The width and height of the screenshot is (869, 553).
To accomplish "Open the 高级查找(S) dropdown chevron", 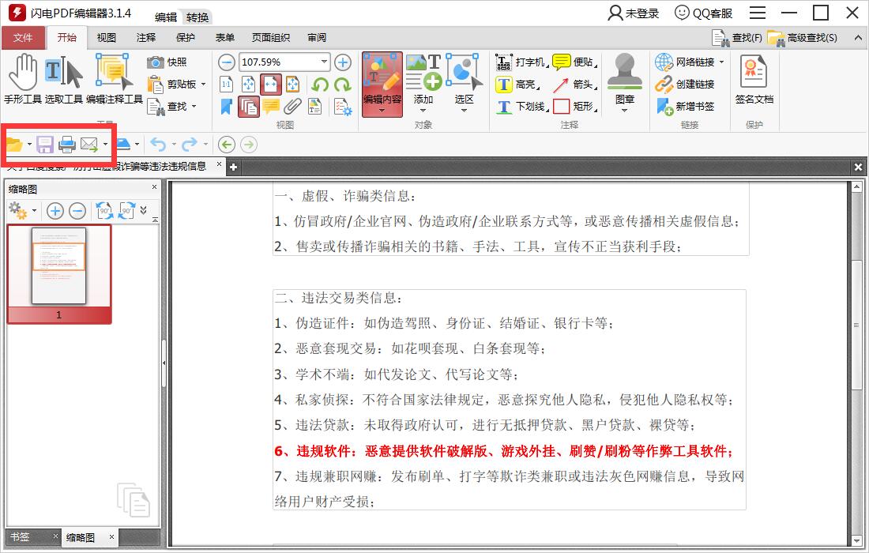I will click(x=858, y=37).
